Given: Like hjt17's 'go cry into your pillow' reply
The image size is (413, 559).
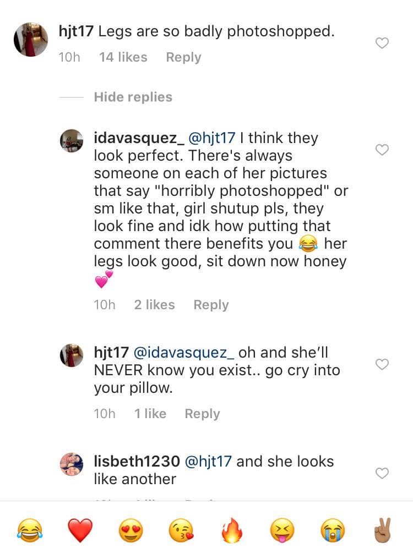Looking at the screenshot, I should click(382, 364).
